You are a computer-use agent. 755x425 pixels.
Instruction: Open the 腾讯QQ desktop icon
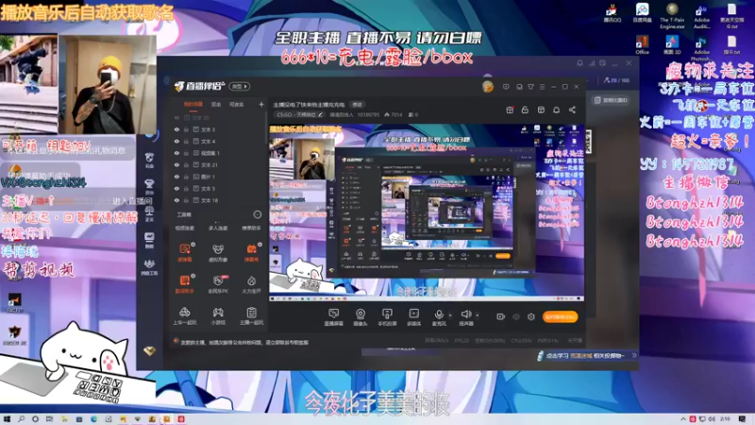[612, 13]
